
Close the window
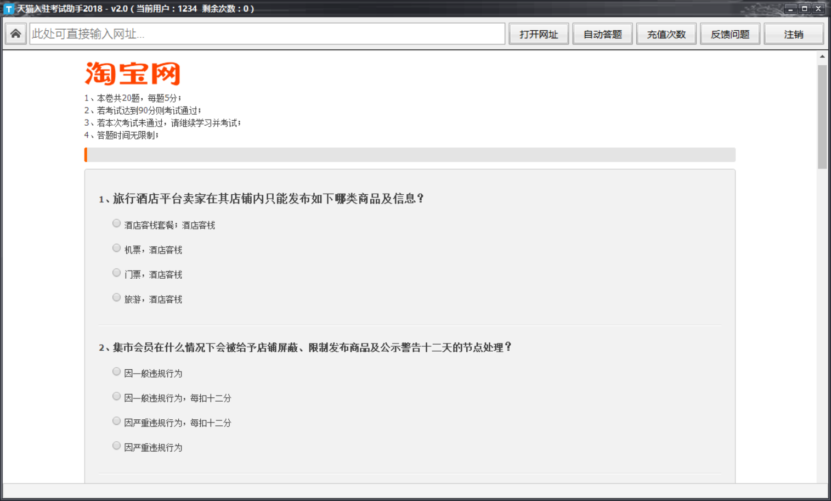coord(818,9)
